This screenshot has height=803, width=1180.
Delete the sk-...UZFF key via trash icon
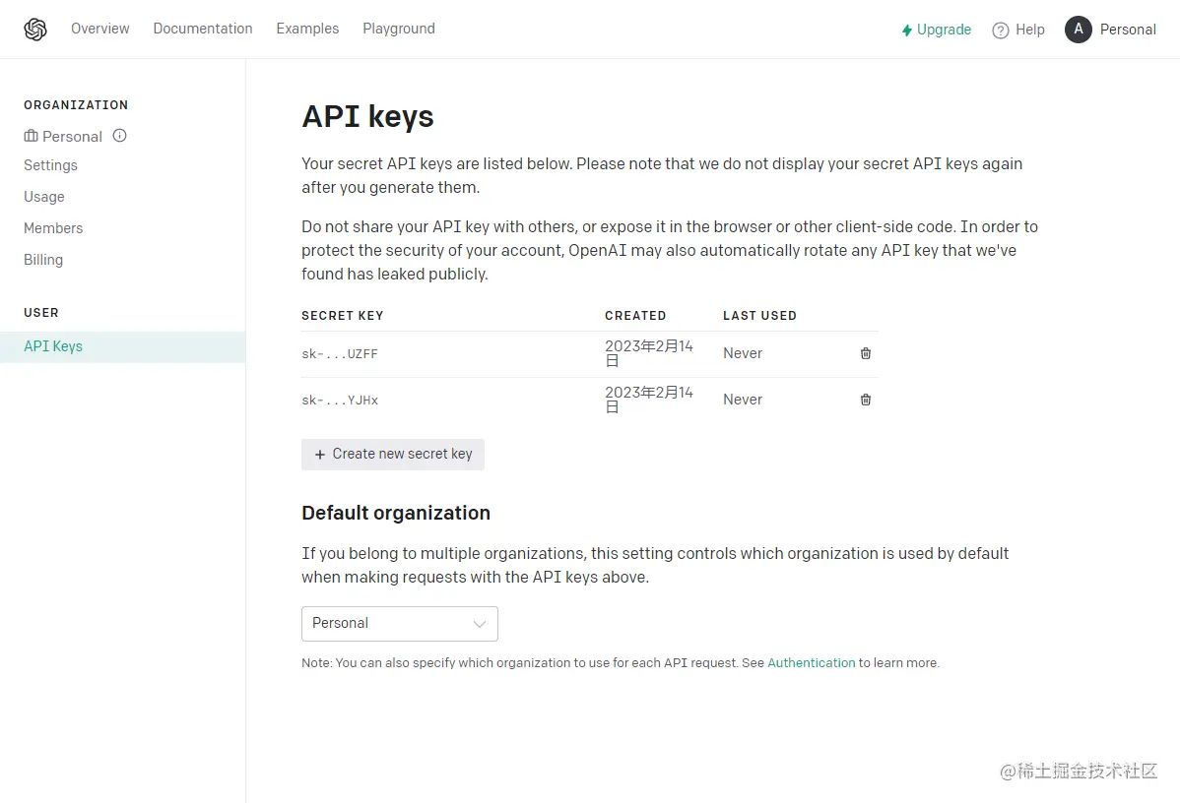866,353
